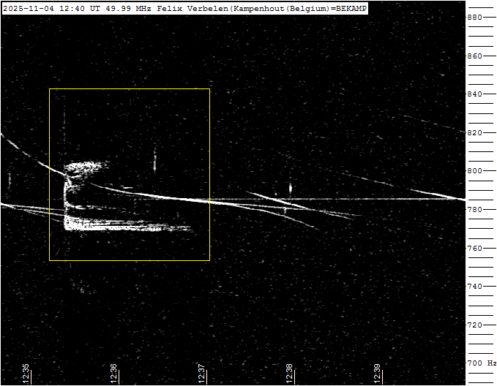The image size is (497, 386).
Task: Click the 800 frequency scale label
Action: [475, 171]
